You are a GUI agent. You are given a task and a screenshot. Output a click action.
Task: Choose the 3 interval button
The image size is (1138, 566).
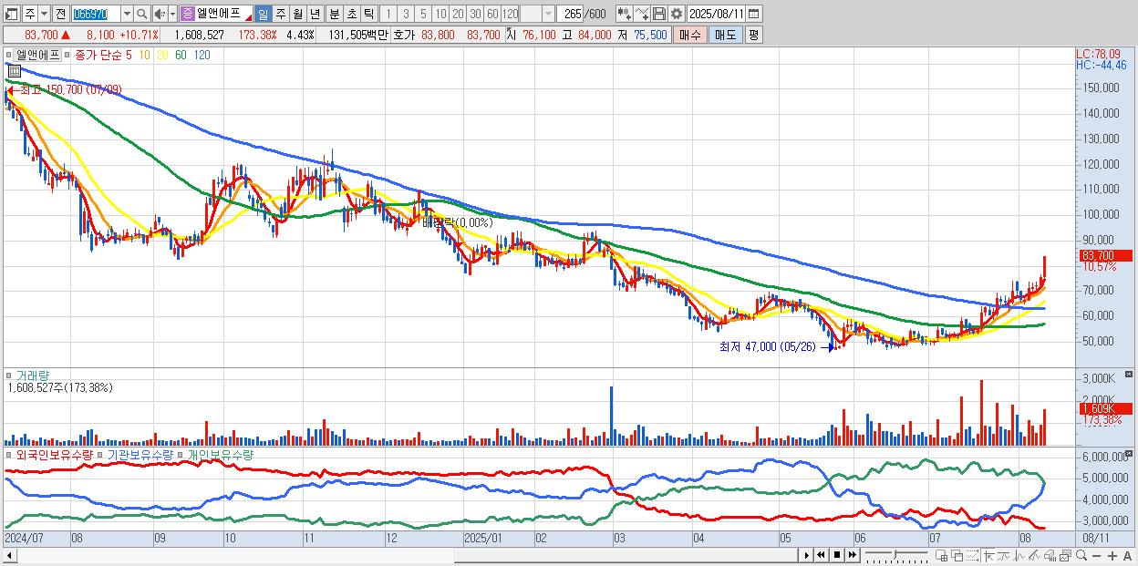(x=406, y=14)
